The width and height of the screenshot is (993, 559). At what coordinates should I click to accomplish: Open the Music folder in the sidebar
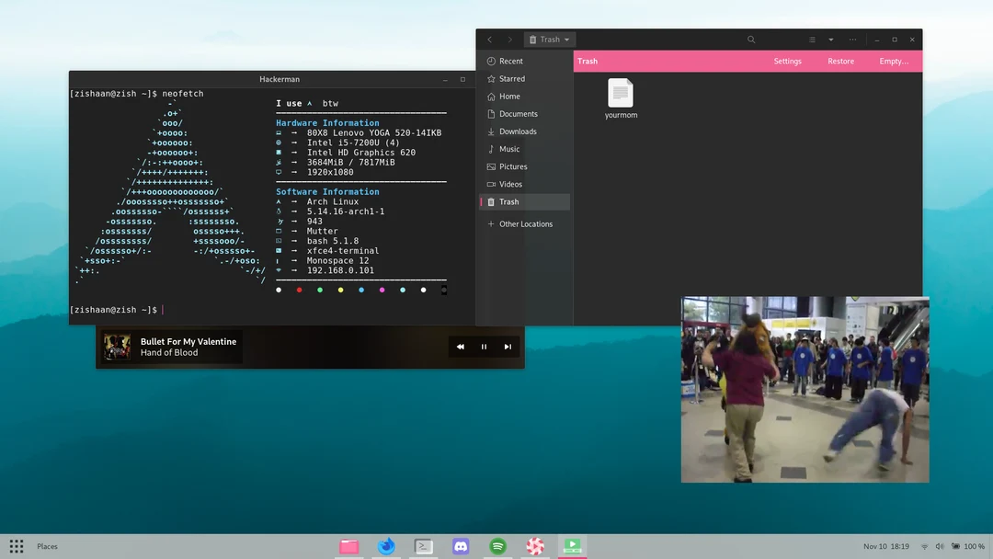(507, 148)
